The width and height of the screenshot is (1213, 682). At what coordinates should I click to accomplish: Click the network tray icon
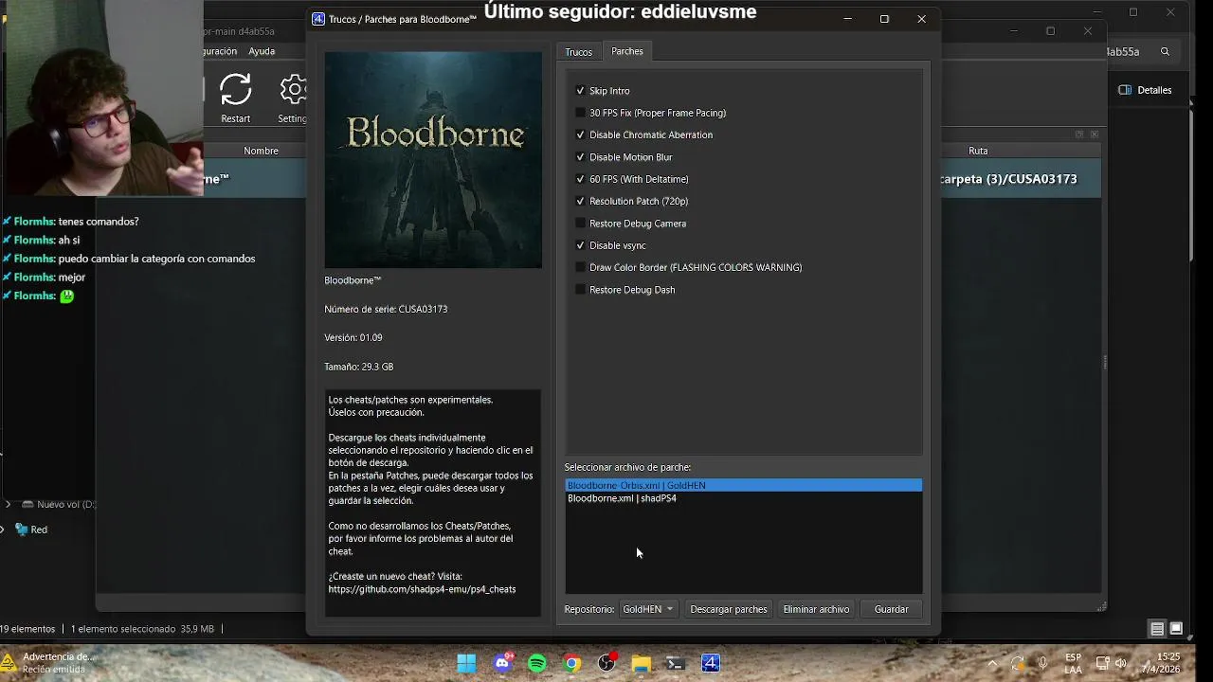1102,663
